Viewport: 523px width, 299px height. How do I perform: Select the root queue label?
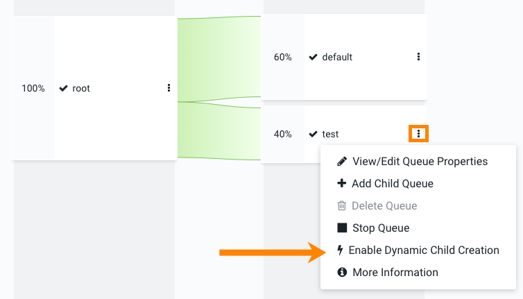click(81, 89)
